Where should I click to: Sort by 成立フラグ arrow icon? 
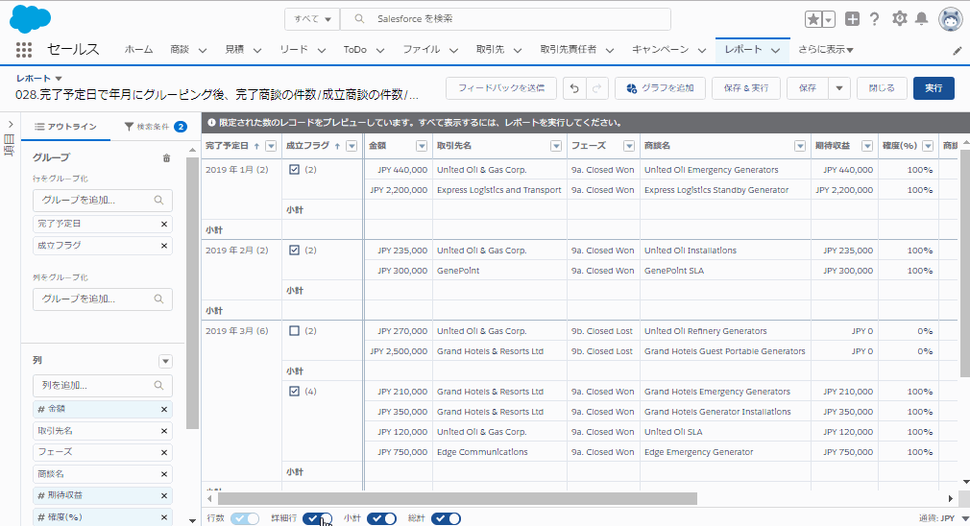pos(338,146)
